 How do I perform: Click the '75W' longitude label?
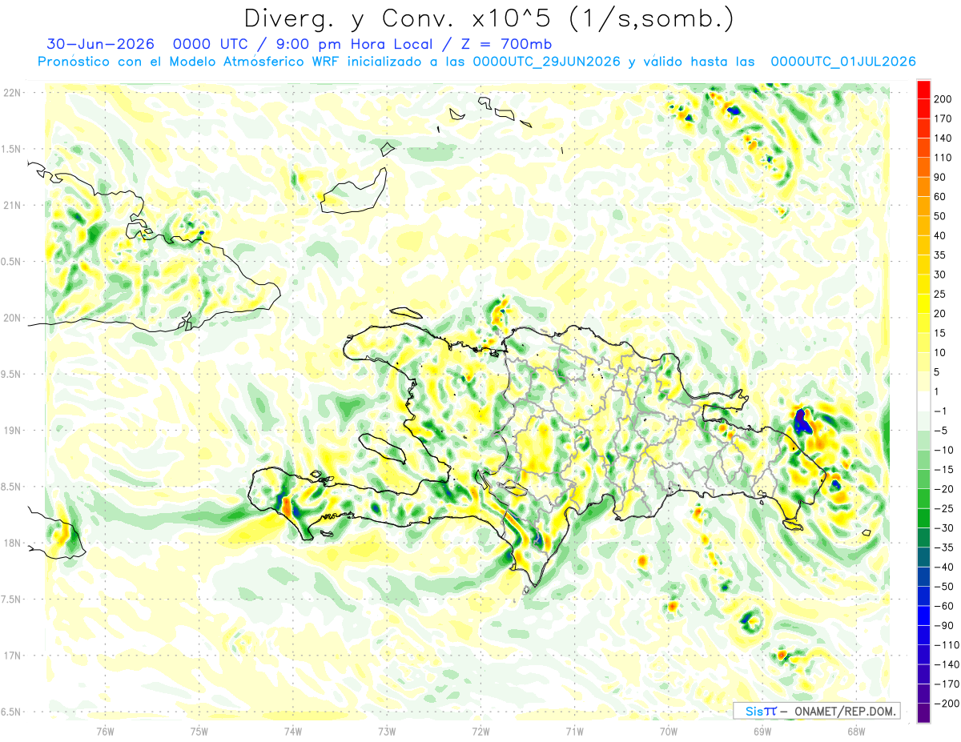point(199,731)
